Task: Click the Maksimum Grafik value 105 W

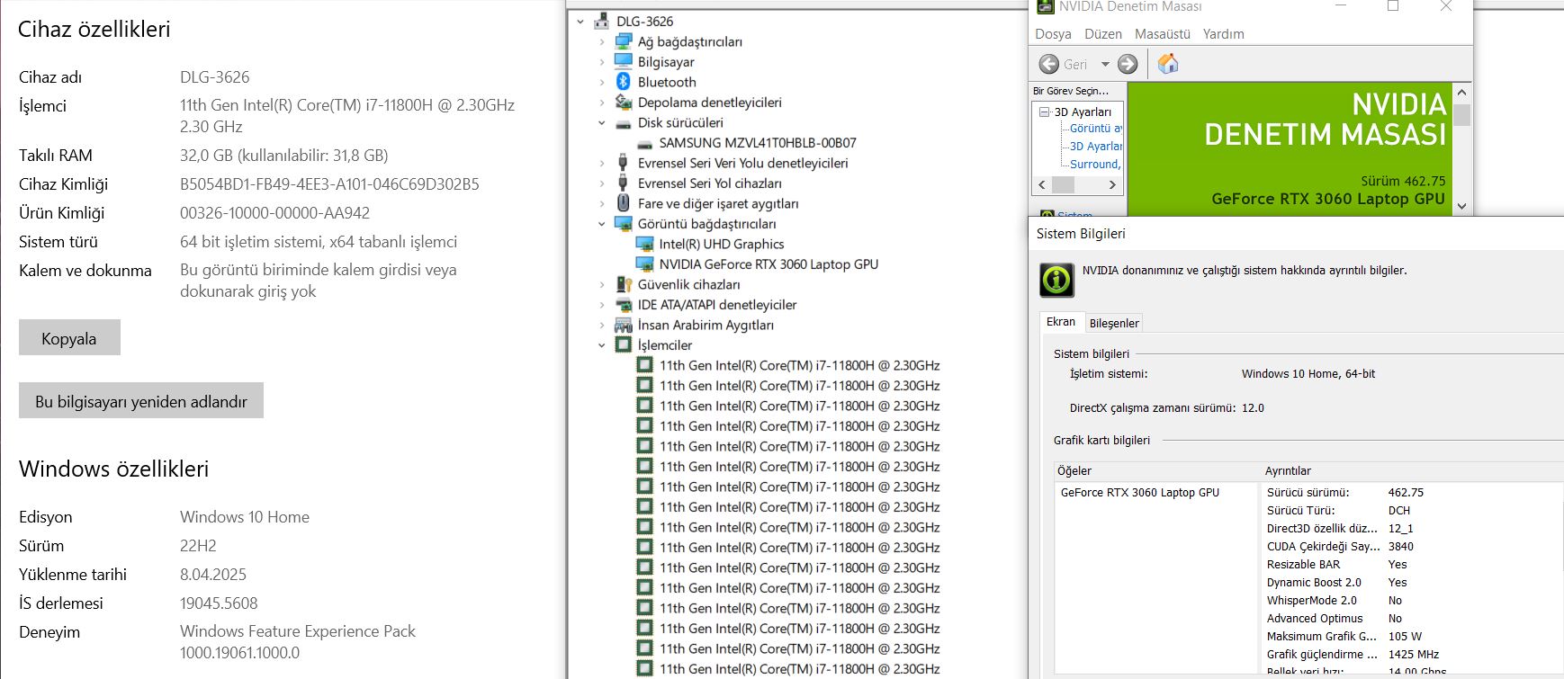Action: [1405, 637]
